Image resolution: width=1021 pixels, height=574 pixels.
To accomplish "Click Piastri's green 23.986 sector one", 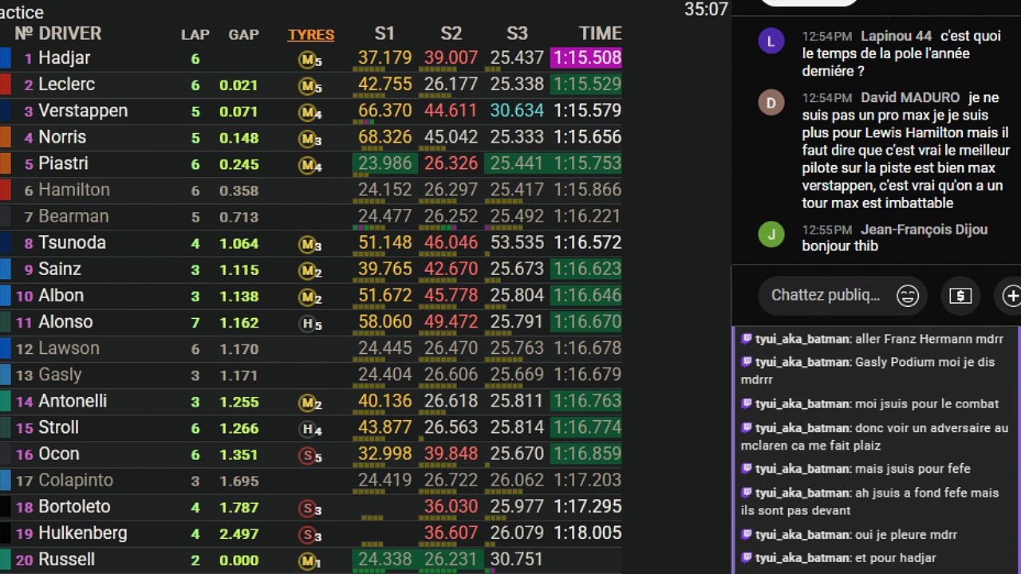I will [384, 163].
